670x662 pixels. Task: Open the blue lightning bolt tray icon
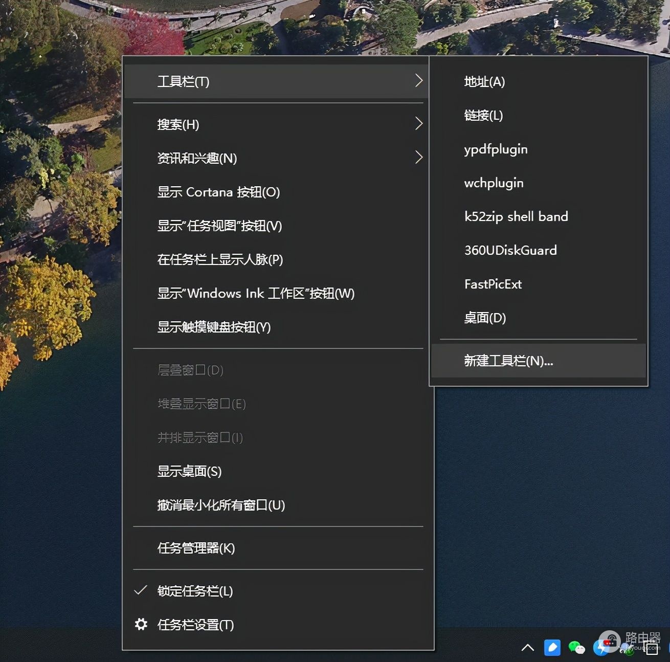point(600,648)
